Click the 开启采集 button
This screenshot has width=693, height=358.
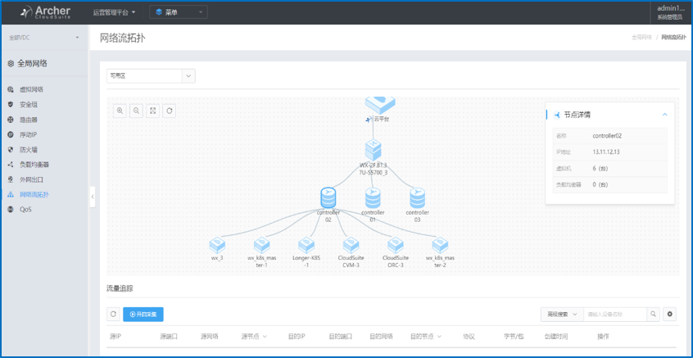(x=143, y=314)
